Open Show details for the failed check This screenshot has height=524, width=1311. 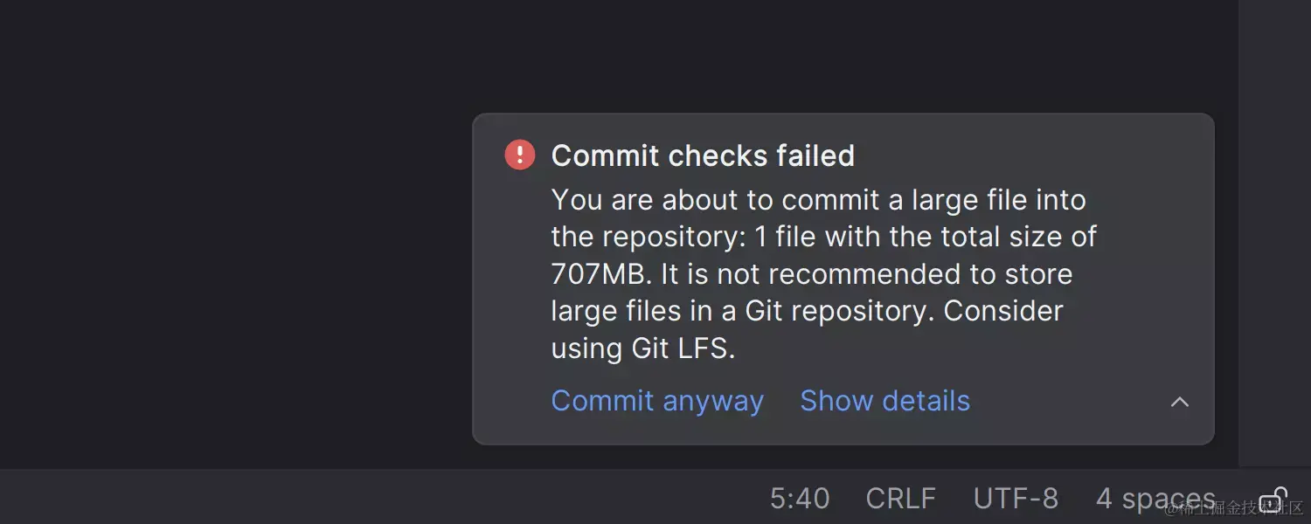point(884,401)
